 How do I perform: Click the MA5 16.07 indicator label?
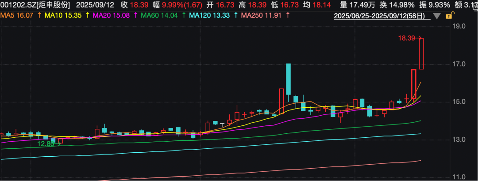[17, 15]
